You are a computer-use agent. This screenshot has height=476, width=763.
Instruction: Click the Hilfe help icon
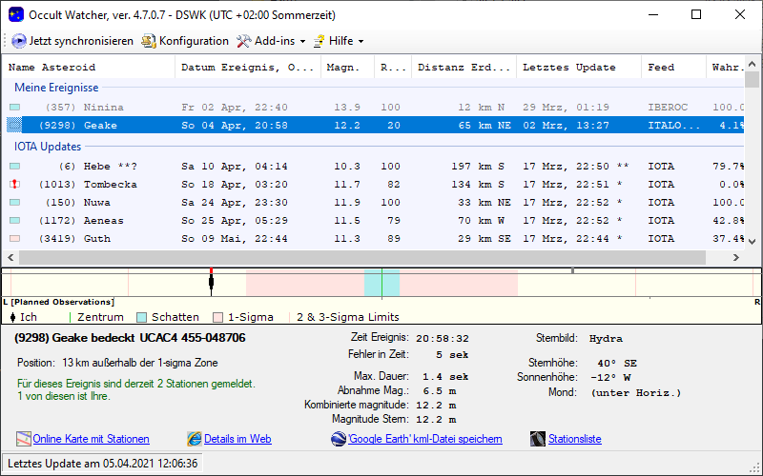(319, 41)
